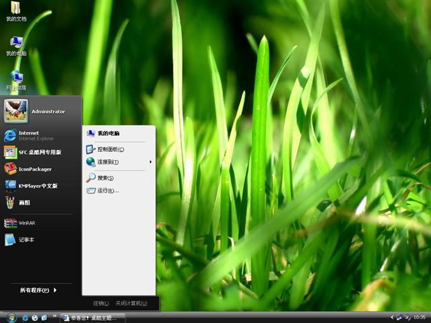Click the KMPlayer icon in Start menu
This screenshot has height=323, width=431.
point(11,186)
